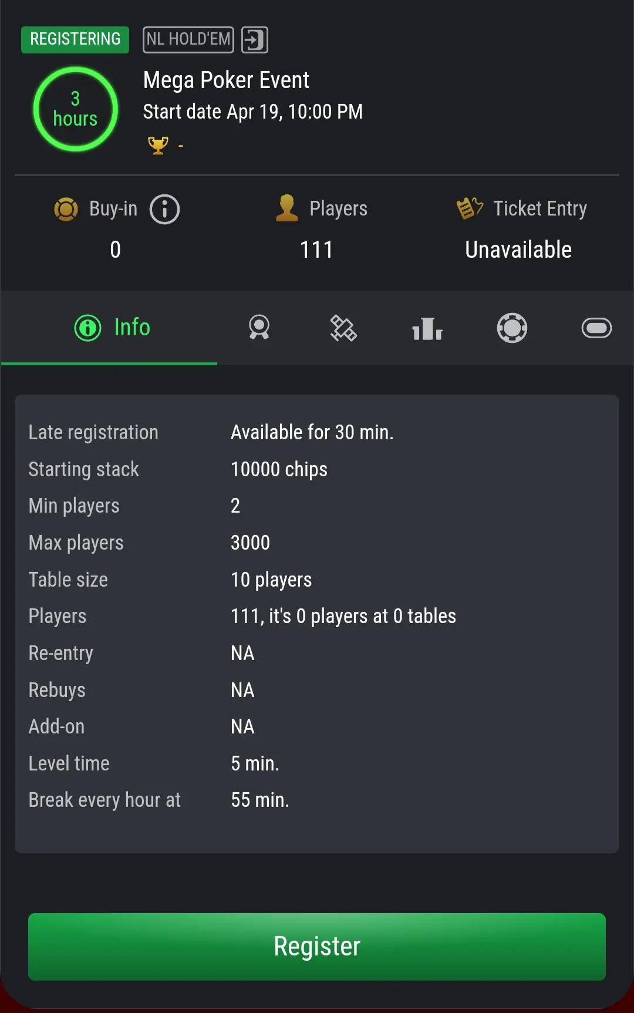
Task: Click the NL HOLD'EM game type badge
Action: pos(188,40)
